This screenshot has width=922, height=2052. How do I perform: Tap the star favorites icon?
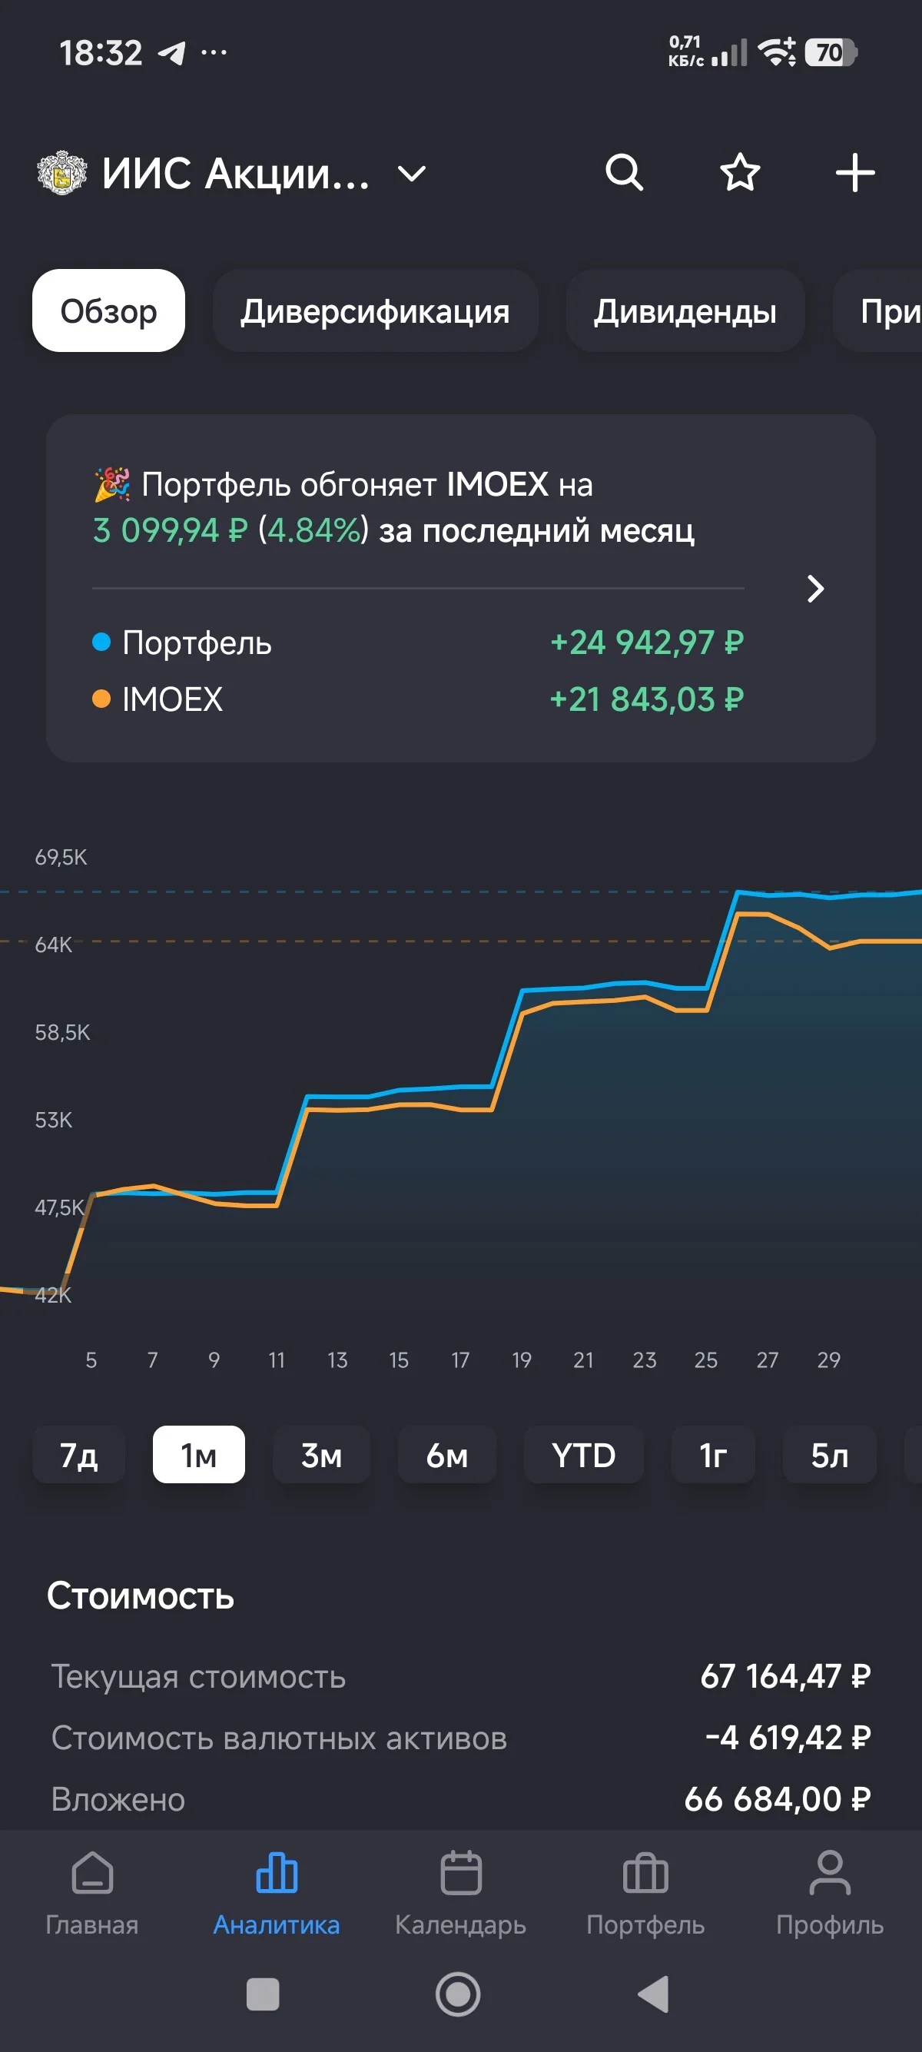740,172
